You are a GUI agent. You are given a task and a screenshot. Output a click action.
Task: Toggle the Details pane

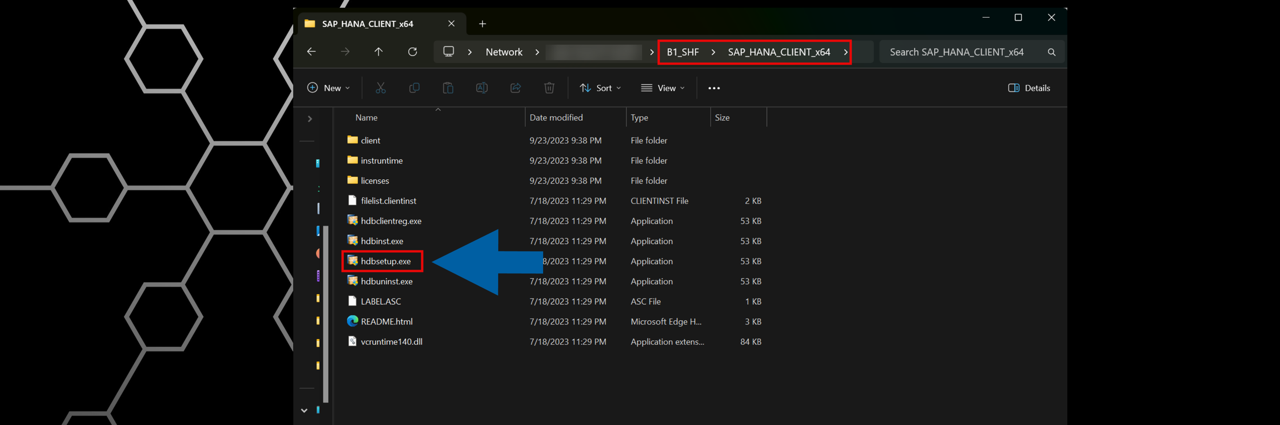point(1028,88)
